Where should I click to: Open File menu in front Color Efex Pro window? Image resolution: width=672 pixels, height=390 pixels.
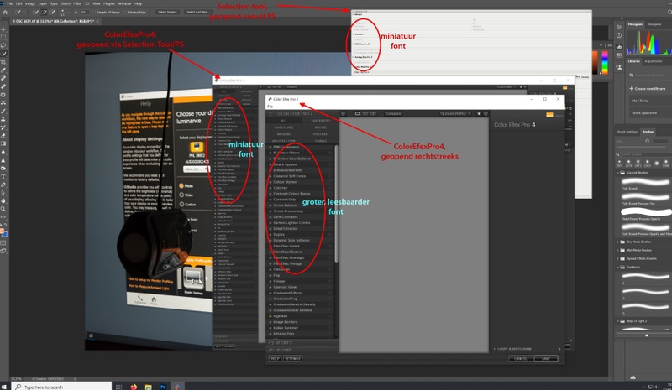pyautogui.click(x=270, y=107)
